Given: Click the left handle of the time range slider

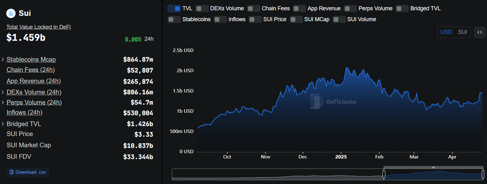Looking at the screenshot, I should [x=384, y=174].
